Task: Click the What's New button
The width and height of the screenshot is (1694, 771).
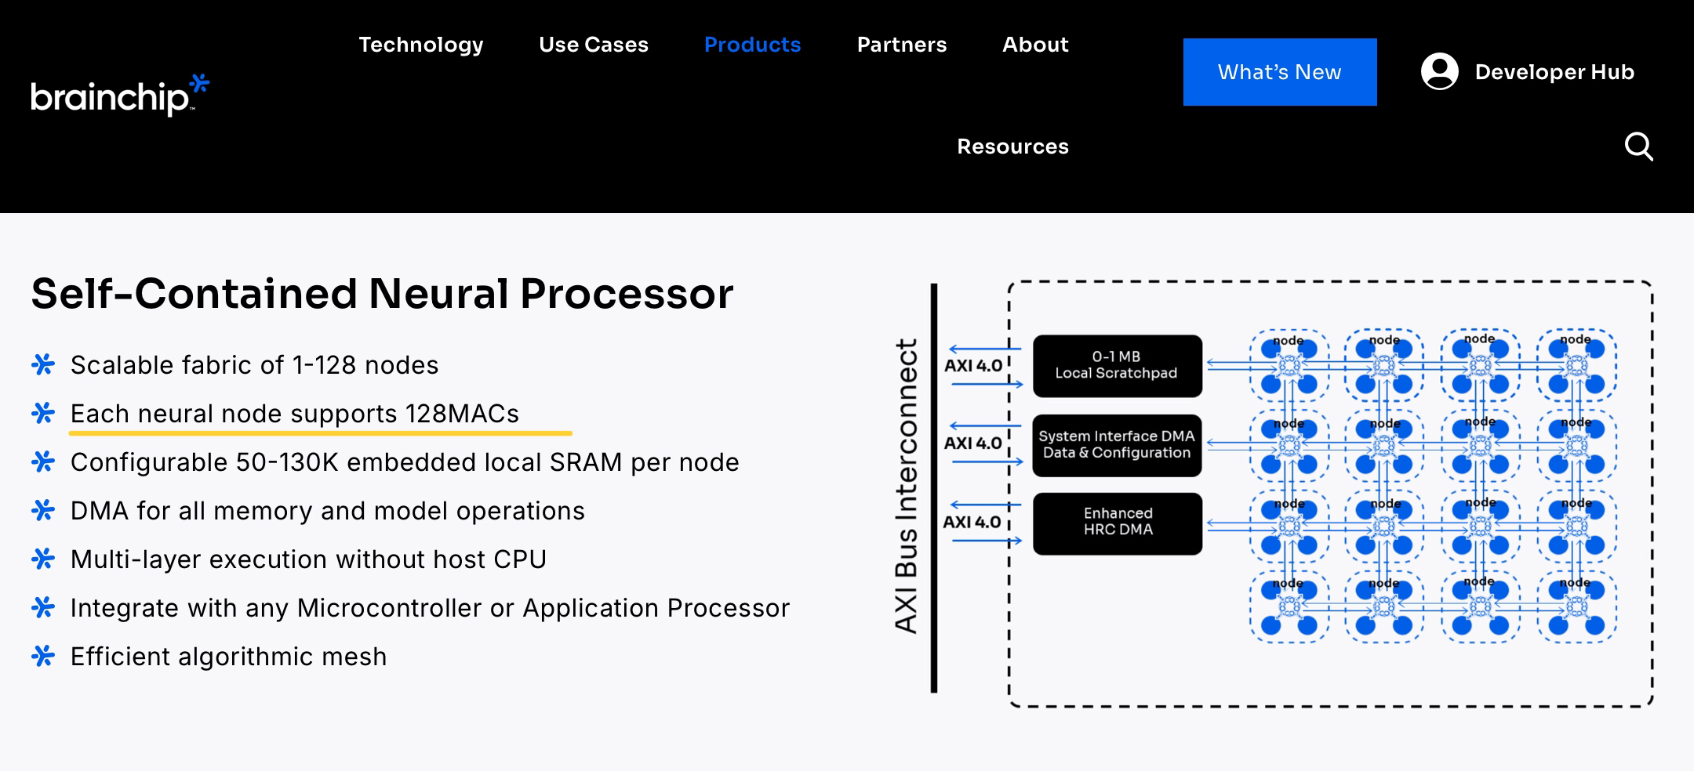Action: click(x=1280, y=72)
